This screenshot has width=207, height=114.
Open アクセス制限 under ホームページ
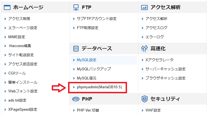19,19
